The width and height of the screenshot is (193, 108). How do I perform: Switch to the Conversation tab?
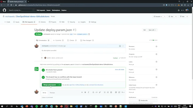click(x=43, y=40)
